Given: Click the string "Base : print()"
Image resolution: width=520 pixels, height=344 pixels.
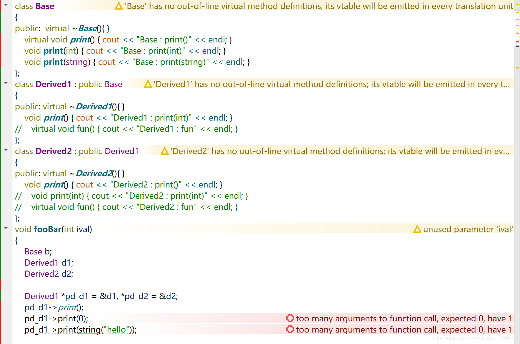Looking at the screenshot, I should coord(164,40).
